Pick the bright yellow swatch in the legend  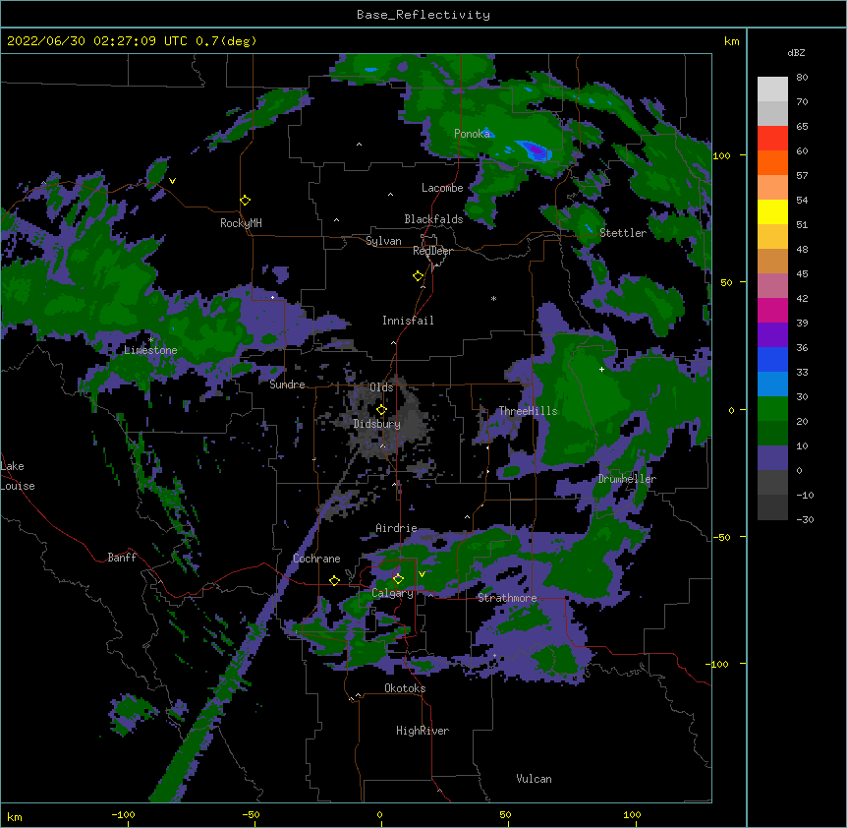point(772,211)
